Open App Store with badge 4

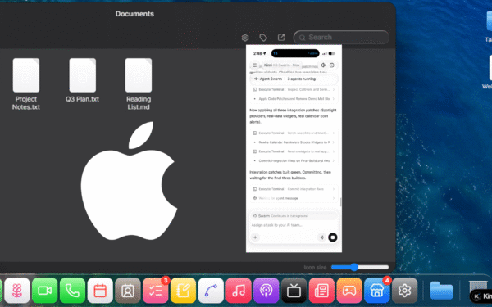(x=377, y=291)
